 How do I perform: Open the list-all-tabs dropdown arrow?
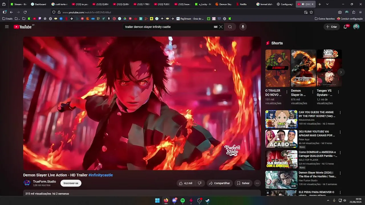(x=327, y=4)
